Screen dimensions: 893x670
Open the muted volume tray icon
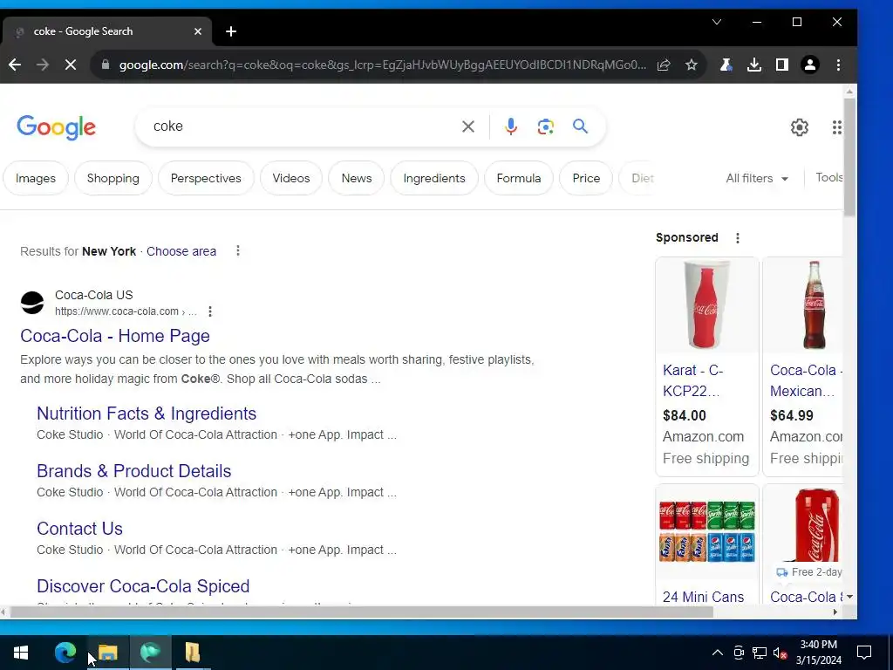780,653
